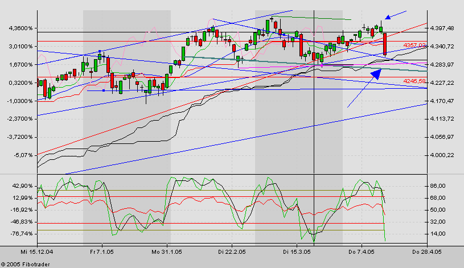The width and height of the screenshot is (464, 268).
Task: Click the red price label 4357,03
Action: pyautogui.click(x=414, y=45)
